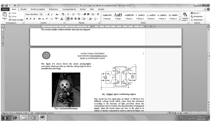This screenshot has height=122, width=212.
Task: Click the paragraph shading bucket icon
Action: (90, 19)
